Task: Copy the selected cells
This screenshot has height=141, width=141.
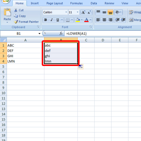Action: click(20, 16)
